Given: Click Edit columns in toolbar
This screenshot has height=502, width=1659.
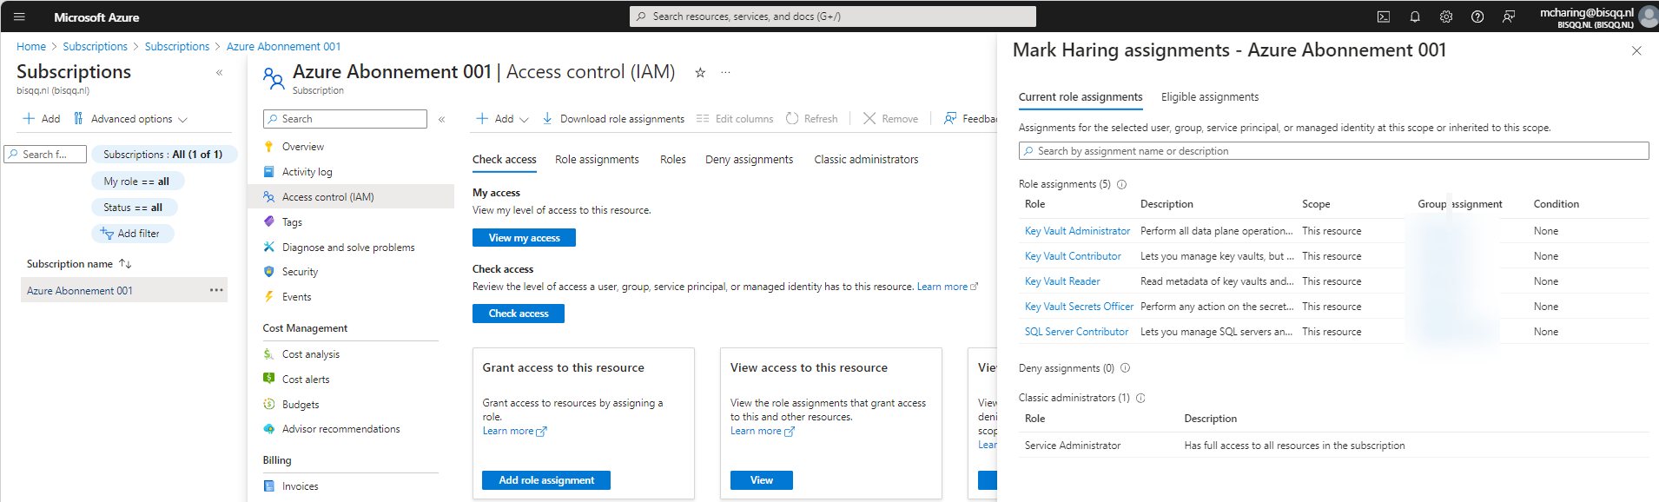Looking at the screenshot, I should [735, 119].
